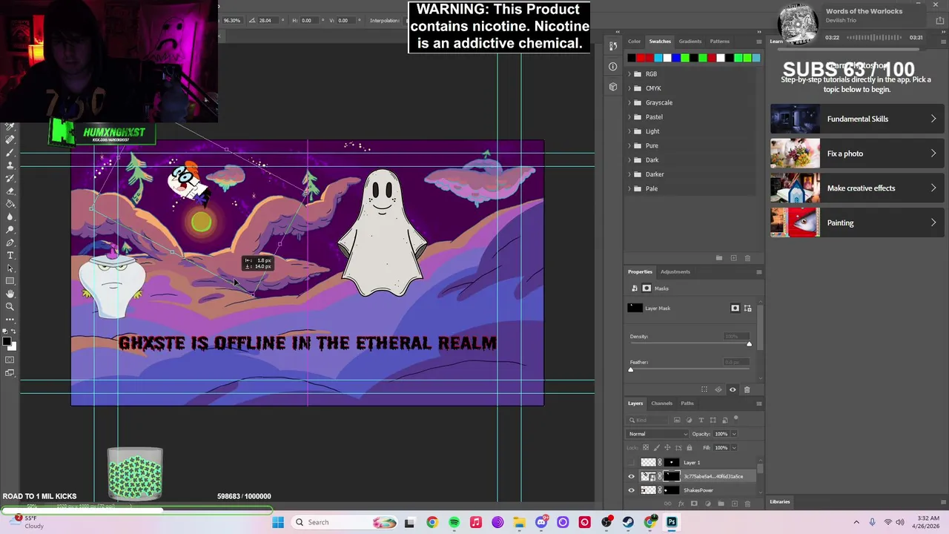The height and width of the screenshot is (534, 949).
Task: Click the Change Screen Mode icon
Action: click(x=10, y=372)
